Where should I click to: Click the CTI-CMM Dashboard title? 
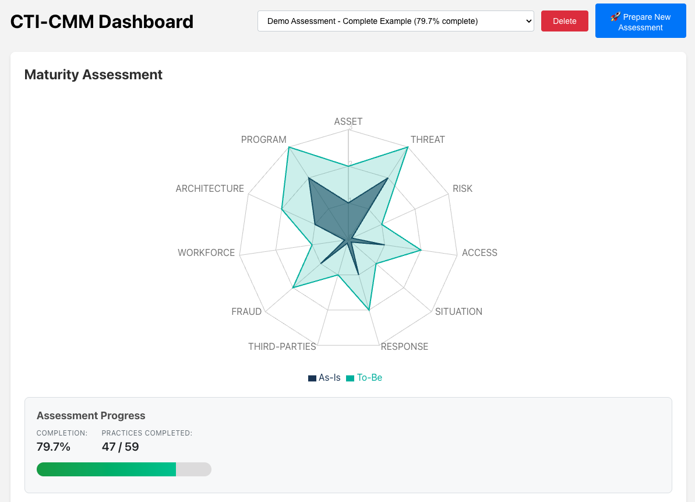(101, 22)
